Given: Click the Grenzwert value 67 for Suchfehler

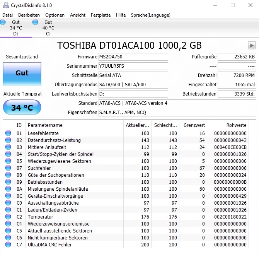Looking at the screenshot, I should pyautogui.click(x=202, y=168).
